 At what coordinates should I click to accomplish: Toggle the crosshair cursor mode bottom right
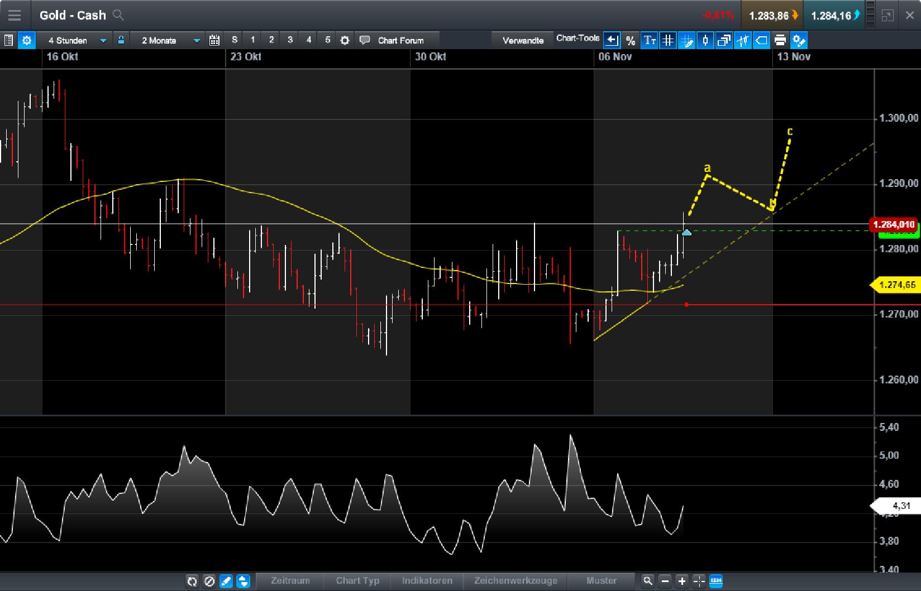click(x=699, y=581)
